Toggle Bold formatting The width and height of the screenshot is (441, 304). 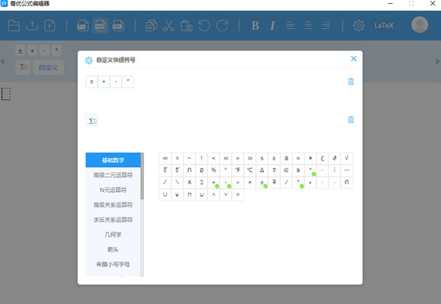[x=255, y=26]
